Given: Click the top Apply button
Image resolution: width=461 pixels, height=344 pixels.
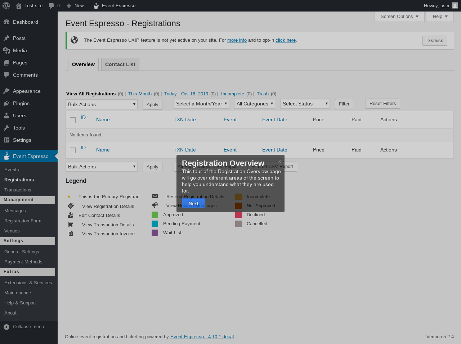Looking at the screenshot, I should pyautogui.click(x=152, y=105).
